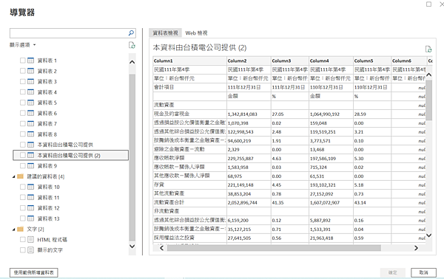Click the refresh icon in the preview pane
Image resolution: width=444 pixels, height=279 pixels.
428,49
